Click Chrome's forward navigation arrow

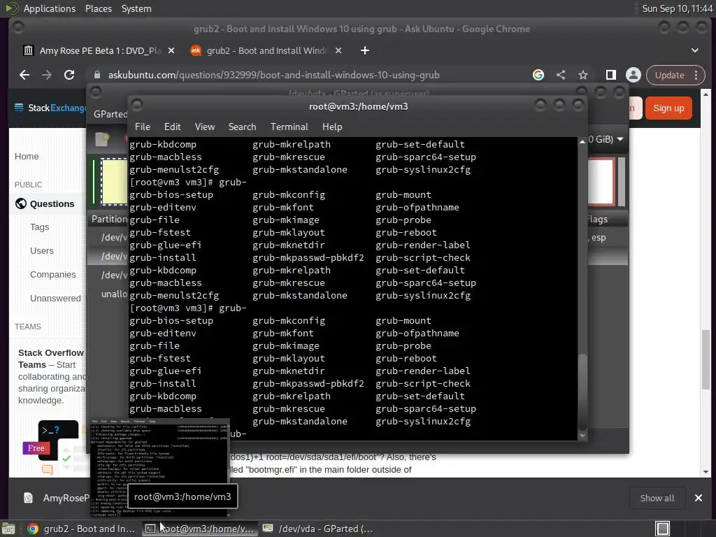pos(47,75)
